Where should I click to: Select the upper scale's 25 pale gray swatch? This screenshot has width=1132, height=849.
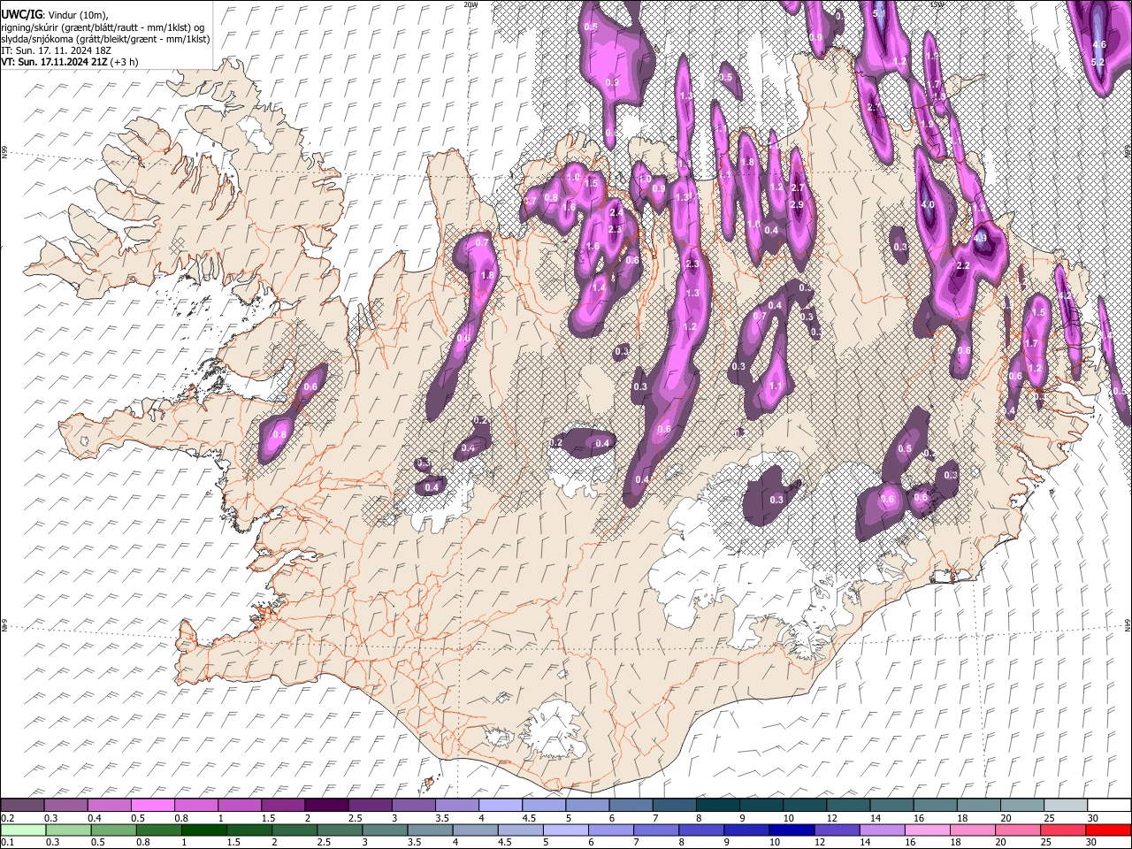click(1066, 806)
